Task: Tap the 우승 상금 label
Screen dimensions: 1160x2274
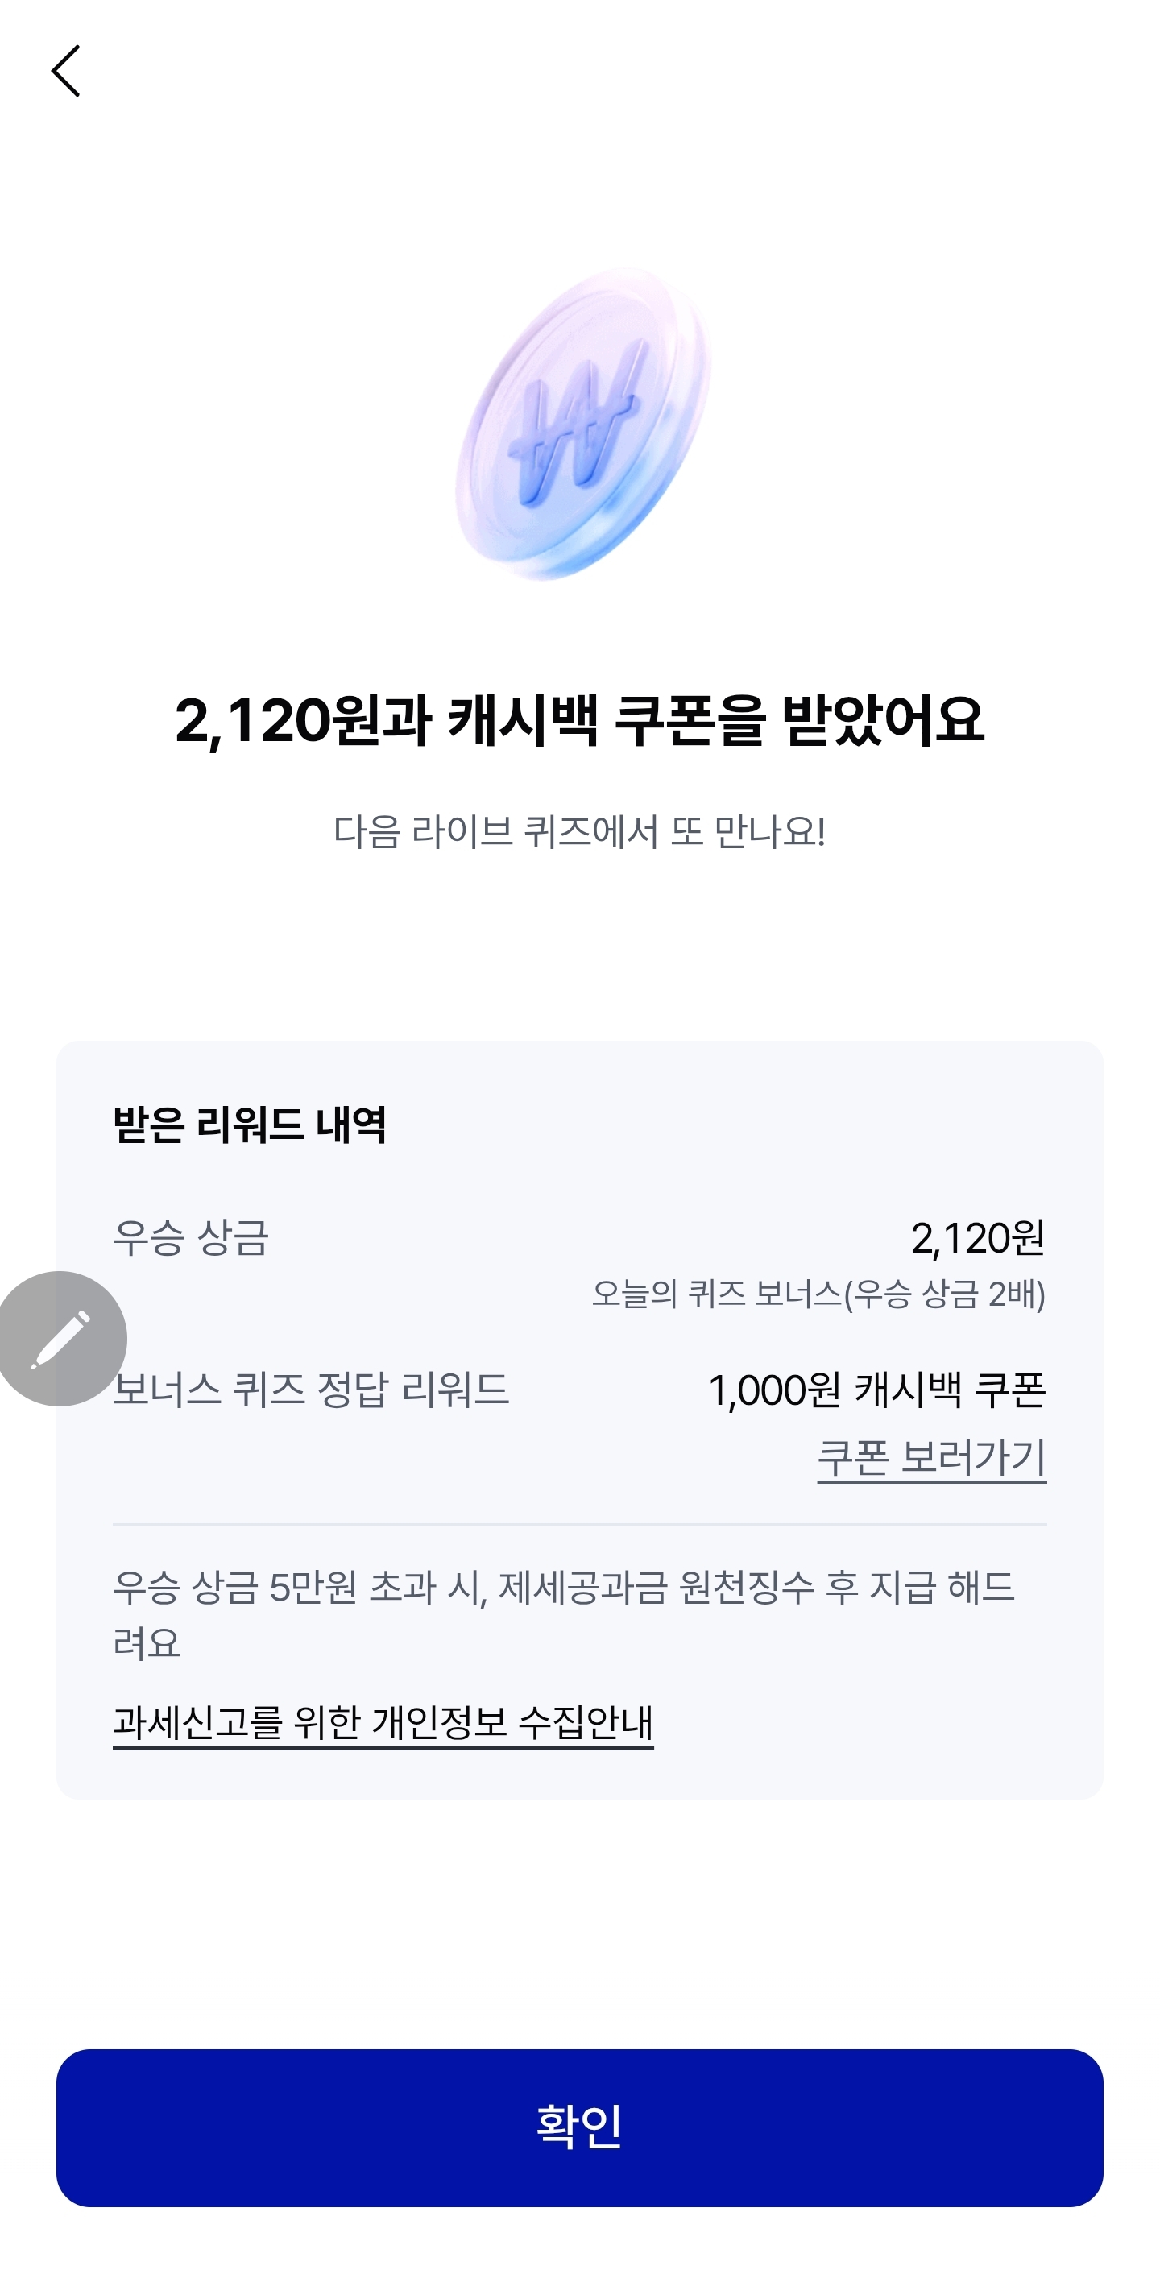Action: 191,1236
